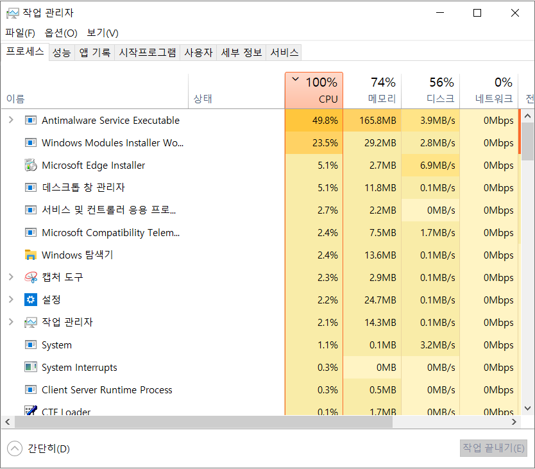The image size is (535, 469).
Task: Click the horizontal scrollbar left arrow
Action: point(8,422)
